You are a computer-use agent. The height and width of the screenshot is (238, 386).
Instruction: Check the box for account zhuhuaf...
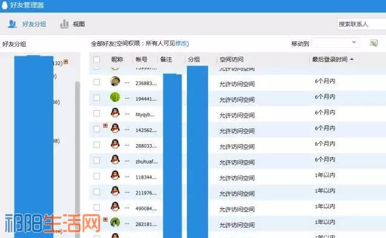pyautogui.click(x=97, y=160)
